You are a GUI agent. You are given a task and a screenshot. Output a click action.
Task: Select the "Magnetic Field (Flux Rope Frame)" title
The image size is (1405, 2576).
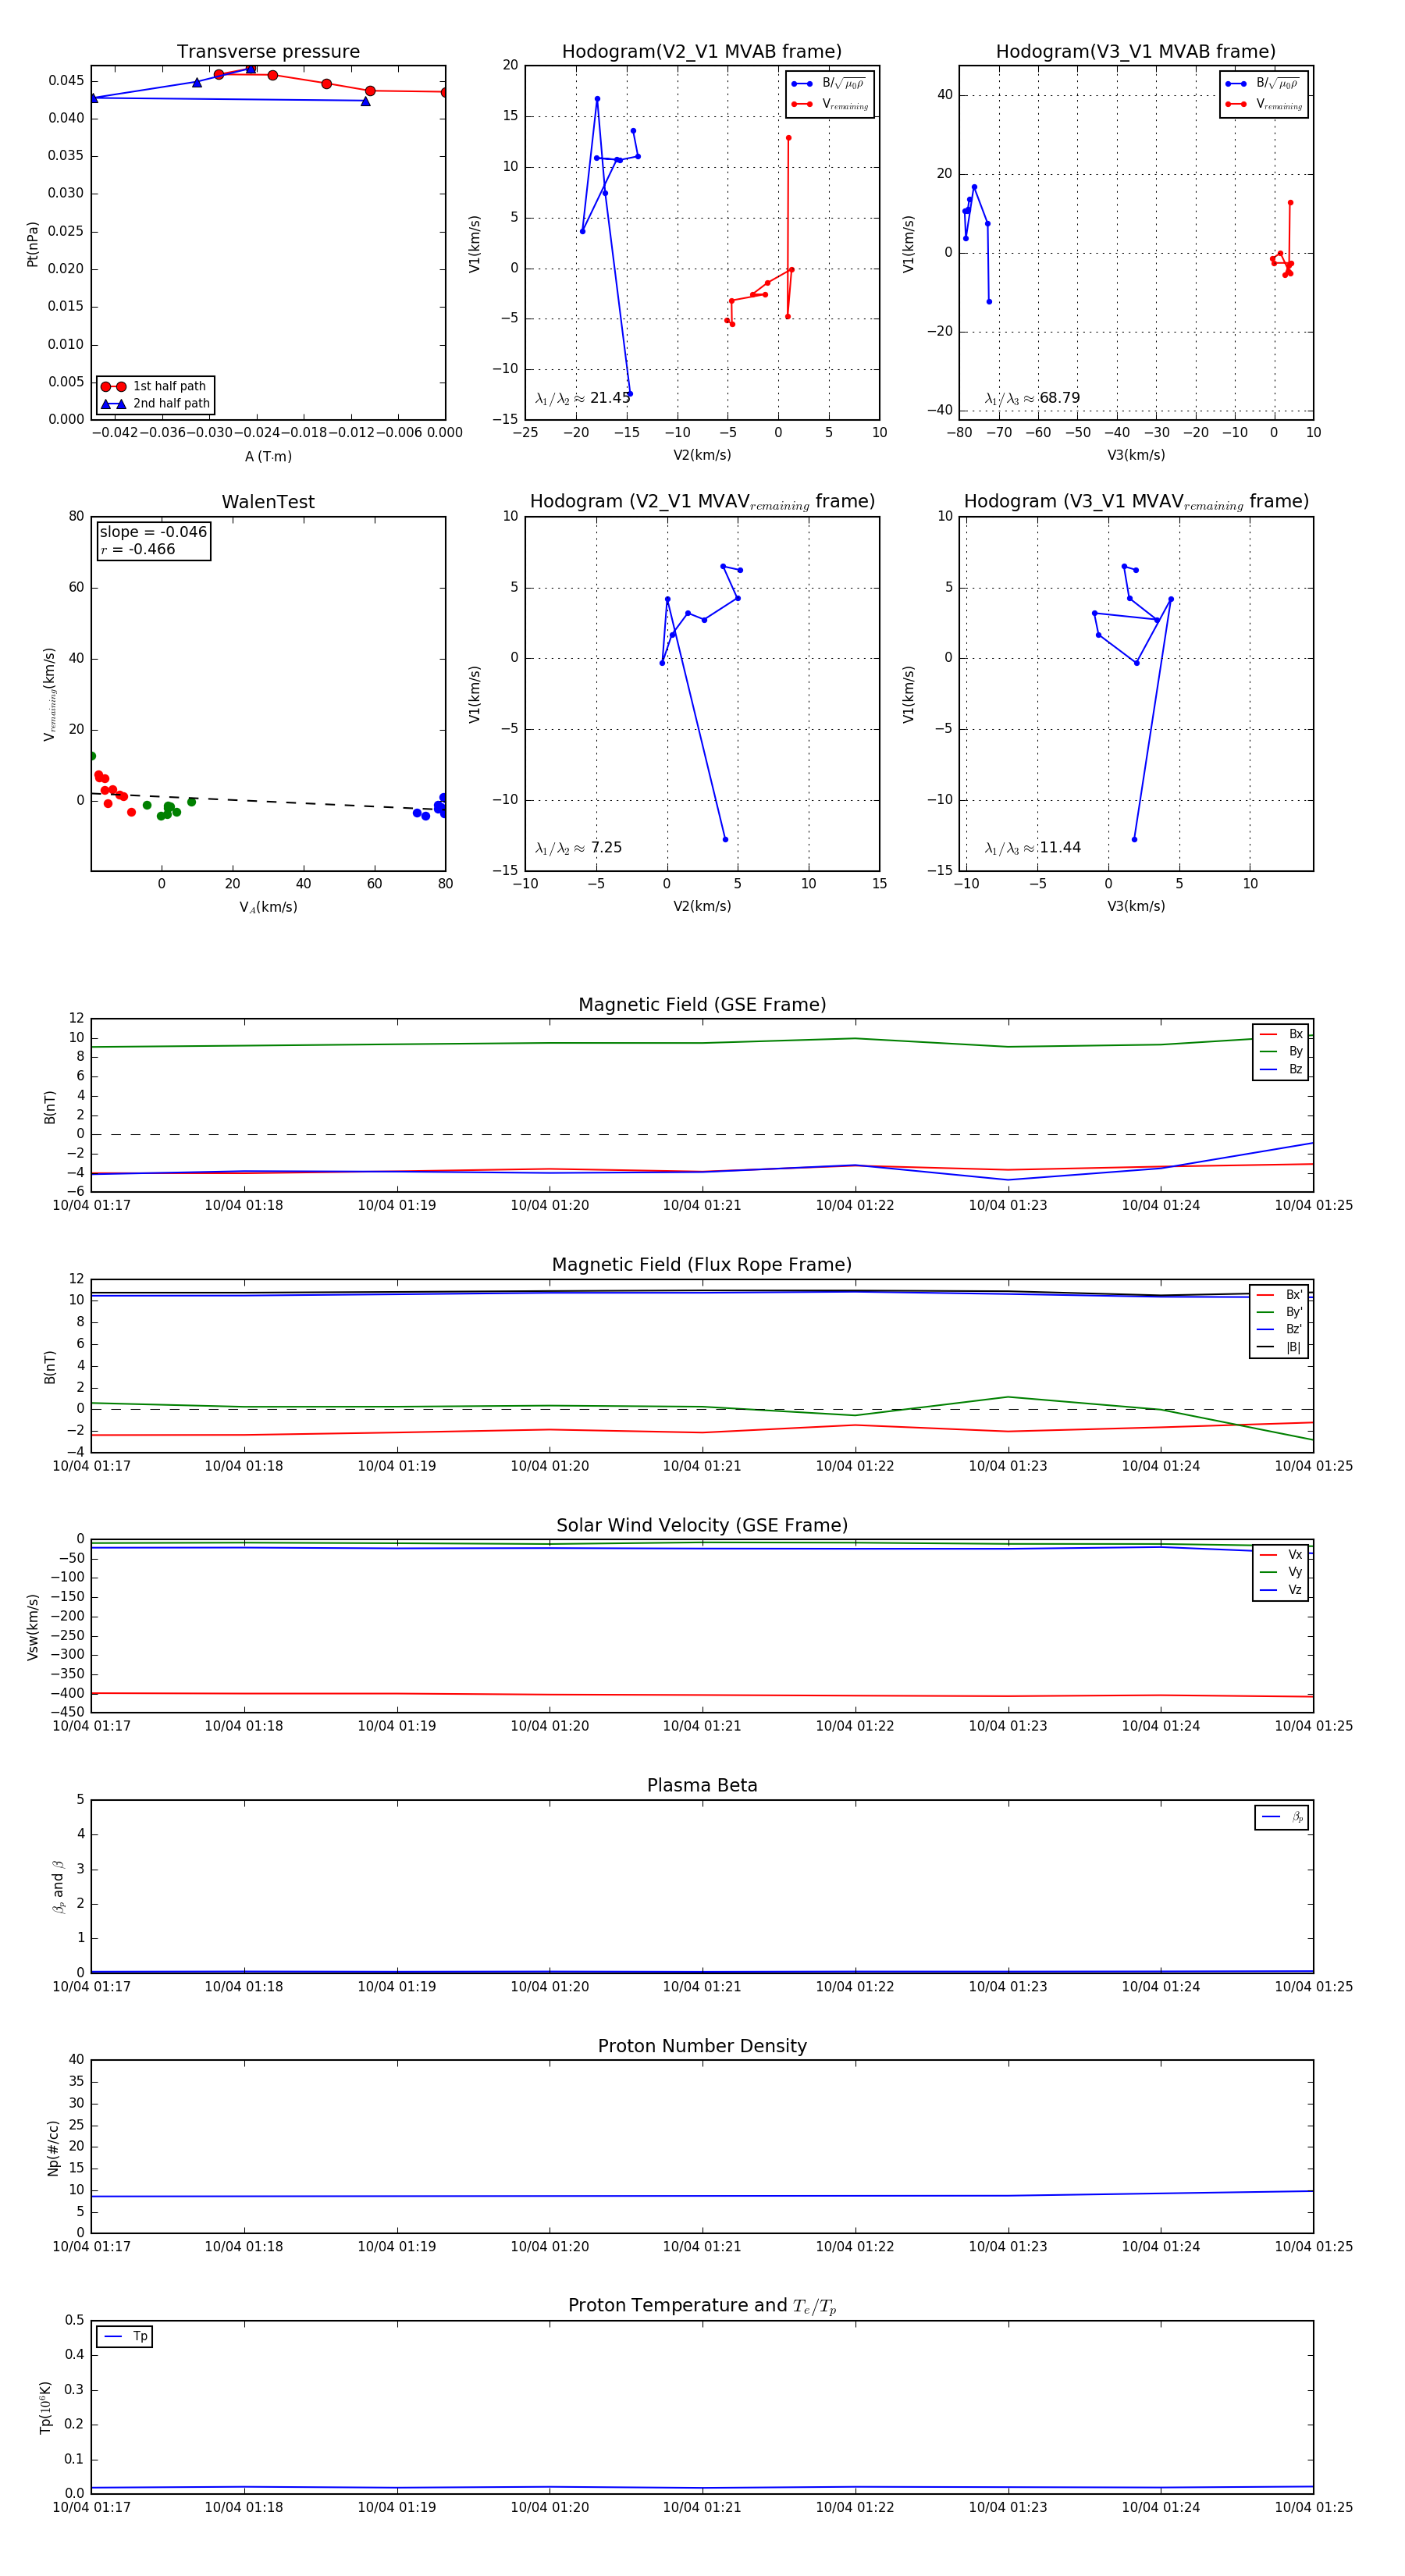702,1265
